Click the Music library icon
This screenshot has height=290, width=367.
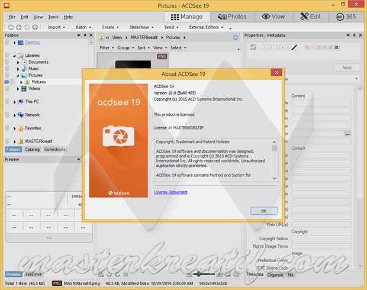[x=24, y=69]
